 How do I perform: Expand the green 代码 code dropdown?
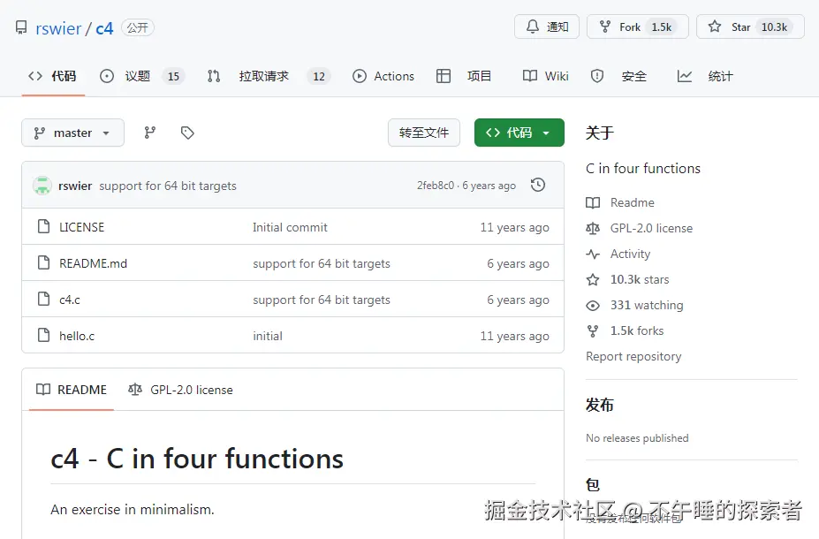tap(519, 133)
